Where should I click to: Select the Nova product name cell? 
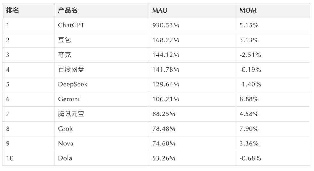point(66,144)
